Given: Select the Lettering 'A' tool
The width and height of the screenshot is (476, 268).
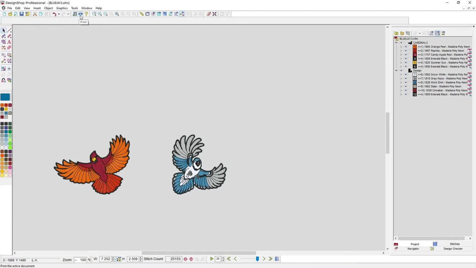Looking at the screenshot, I should pyautogui.click(x=9, y=42).
